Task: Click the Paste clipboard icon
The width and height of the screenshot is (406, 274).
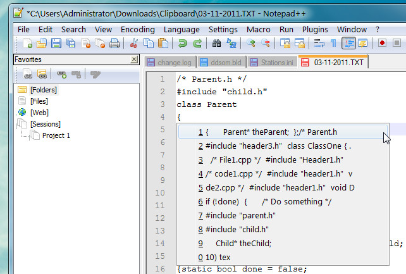Action: [163, 43]
